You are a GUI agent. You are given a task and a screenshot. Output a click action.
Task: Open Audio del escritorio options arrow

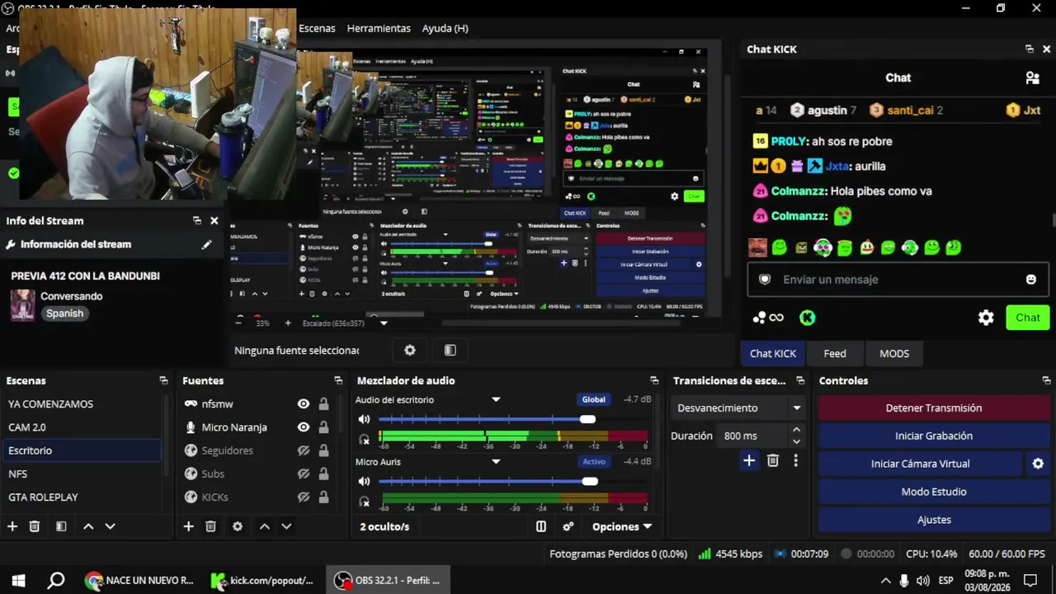(496, 399)
